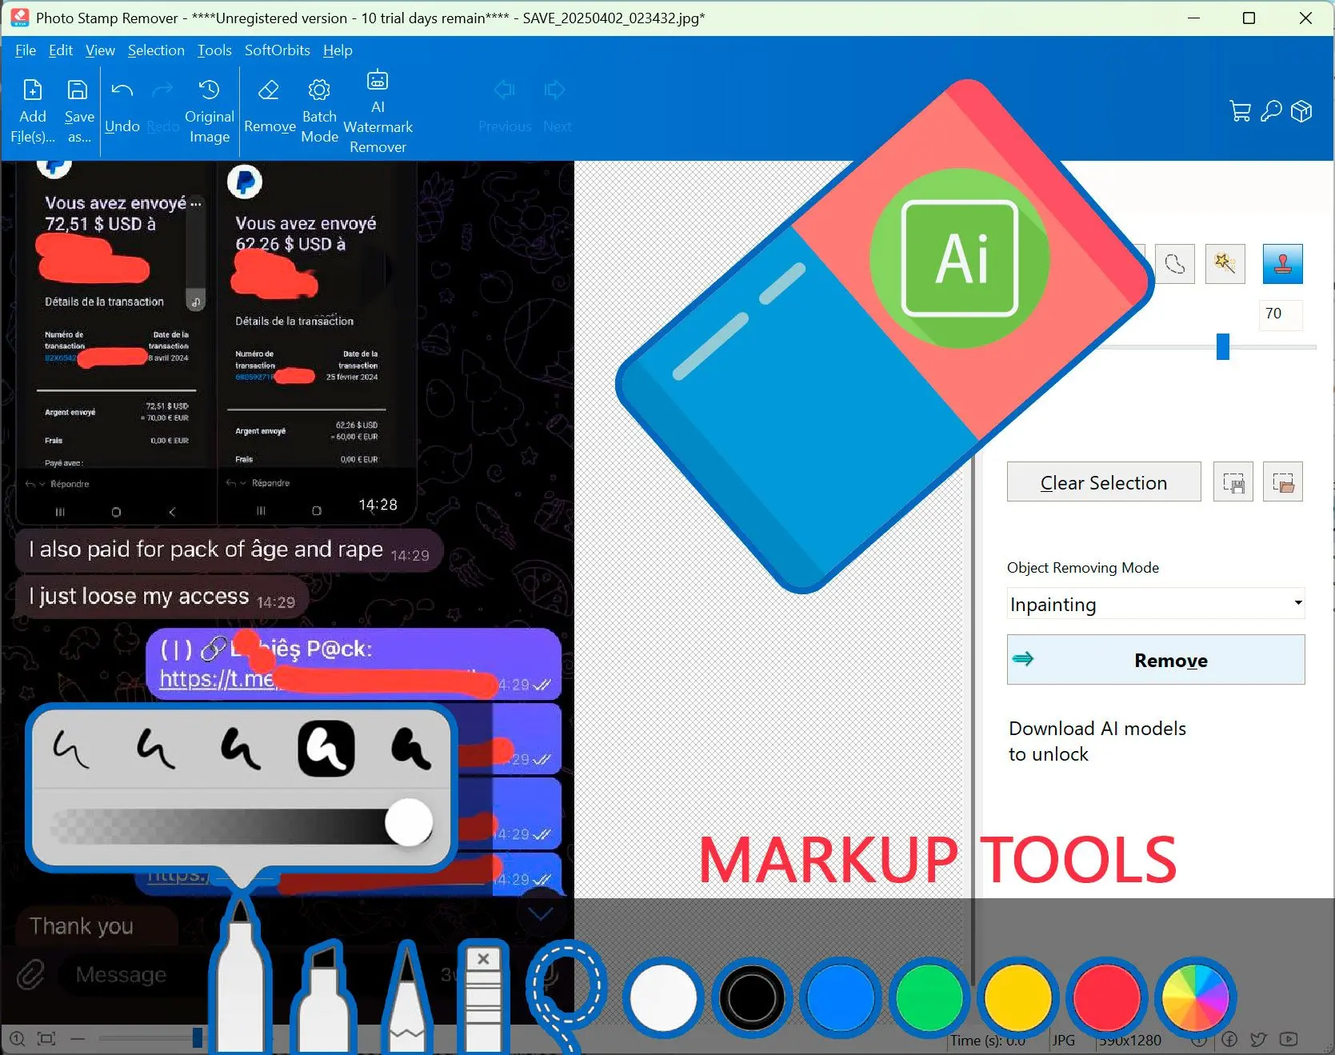Choose the lasso free-form selection tool

click(x=1174, y=264)
